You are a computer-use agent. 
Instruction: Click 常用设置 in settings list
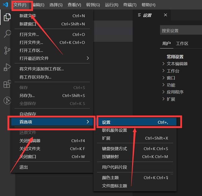pos(175,57)
